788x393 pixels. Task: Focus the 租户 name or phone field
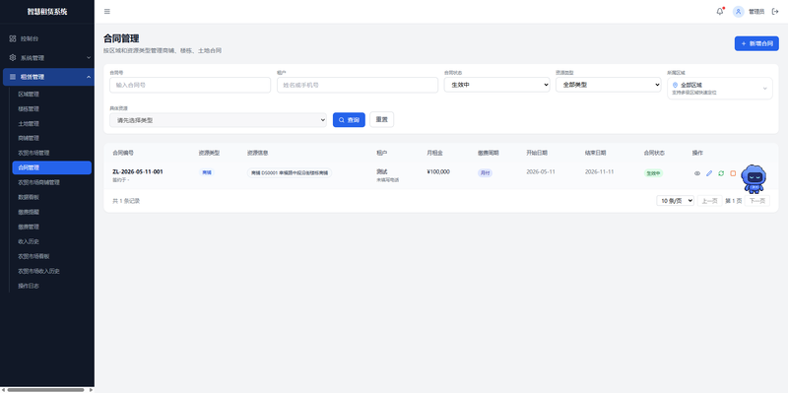(358, 85)
